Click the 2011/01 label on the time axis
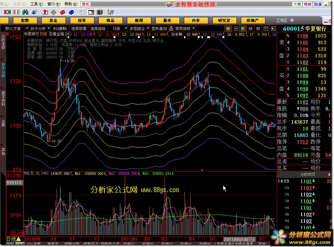Image resolution: width=334 pixels, height=247 pixels. pos(129,239)
